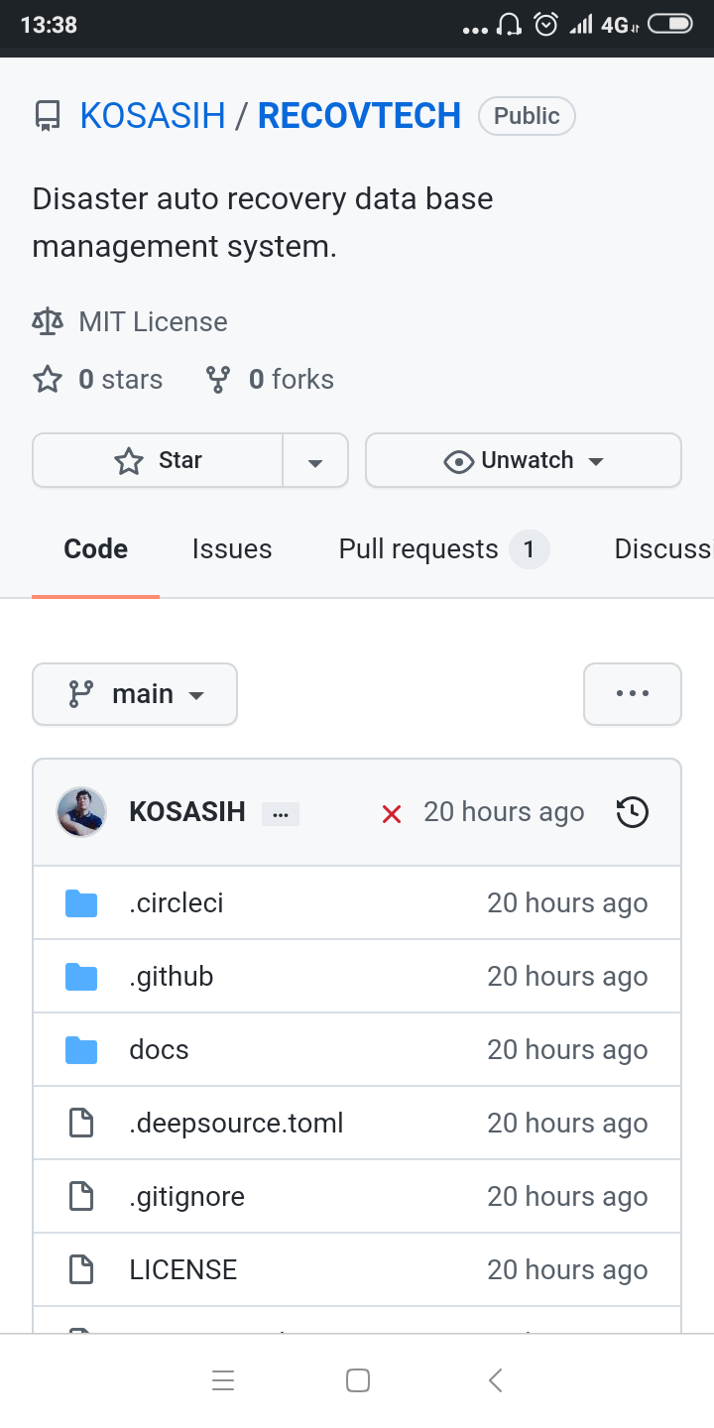Open the latest commit '20 hours ago' link

[504, 812]
